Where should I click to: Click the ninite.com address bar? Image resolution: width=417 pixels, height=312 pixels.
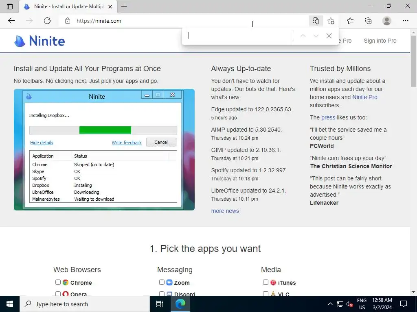pos(184,21)
